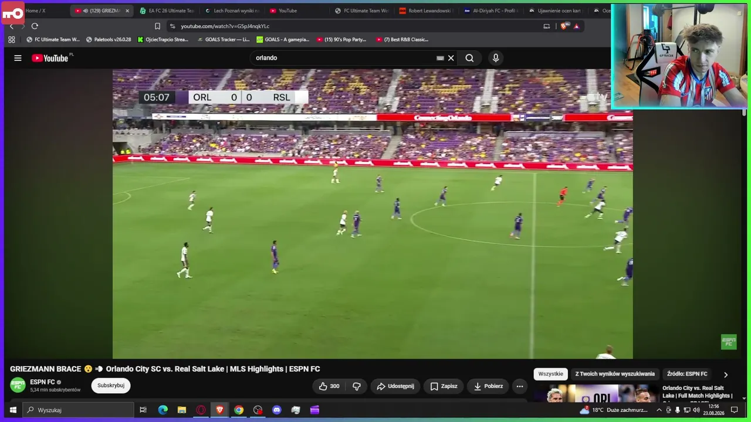Switch to the Al-Diriyah FC tab
Viewport: 751px width, 422px height.
(x=491, y=11)
